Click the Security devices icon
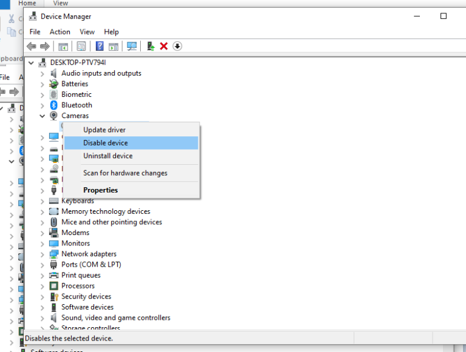This screenshot has width=466, height=352. point(54,296)
